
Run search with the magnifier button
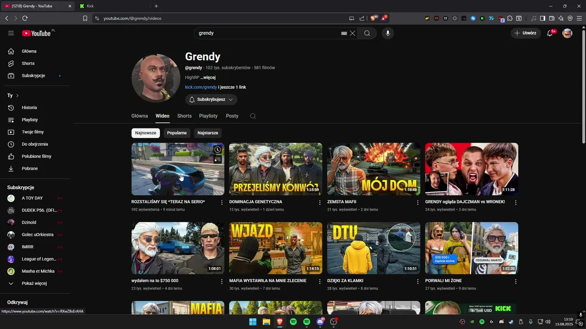tap(367, 33)
